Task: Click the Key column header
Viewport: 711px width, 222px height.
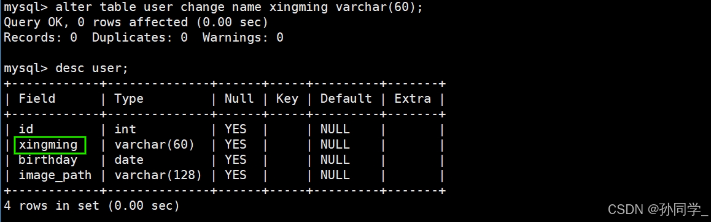Action: pyautogui.click(x=287, y=99)
